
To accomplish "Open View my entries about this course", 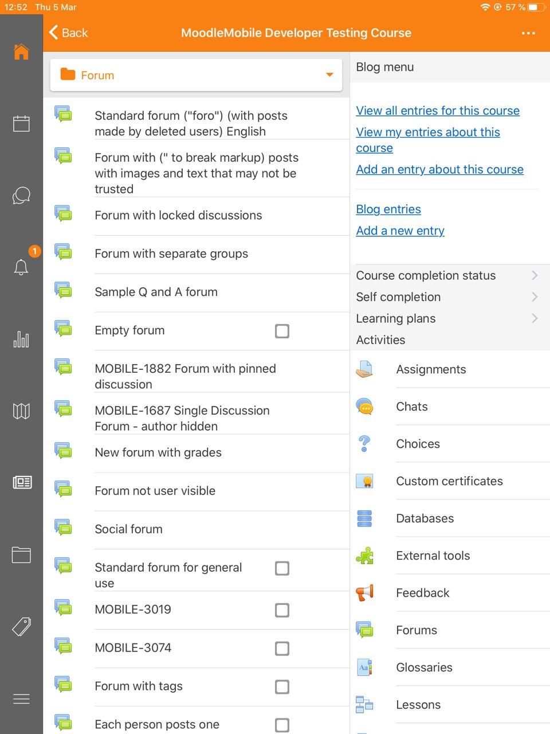I will [428, 140].
